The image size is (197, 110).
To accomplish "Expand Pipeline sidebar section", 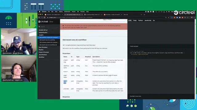I will (x=41, y=50).
